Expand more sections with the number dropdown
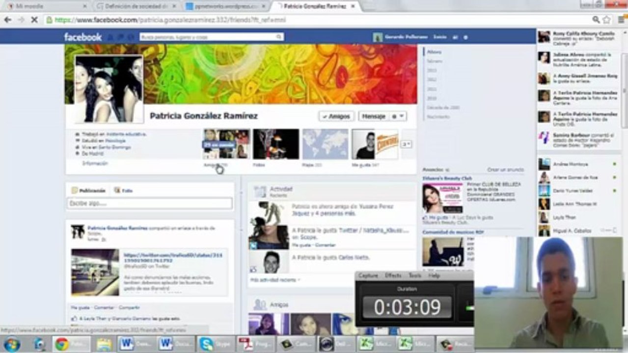 tap(407, 144)
